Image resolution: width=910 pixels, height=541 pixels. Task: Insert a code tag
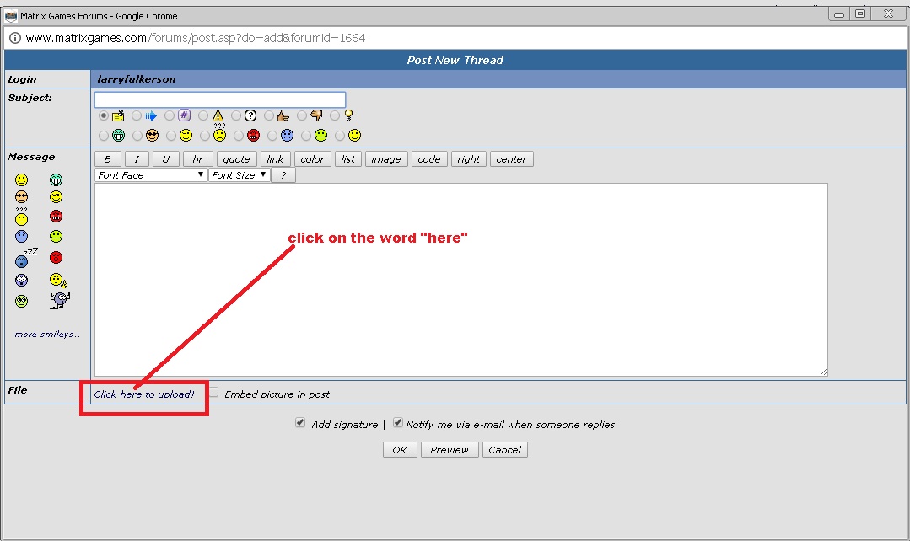tap(429, 159)
